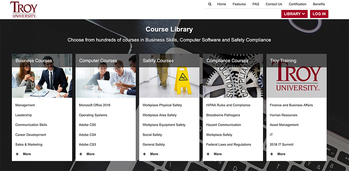Open Workplace Physical Safety courses
The width and height of the screenshot is (349, 171).
tap(162, 105)
